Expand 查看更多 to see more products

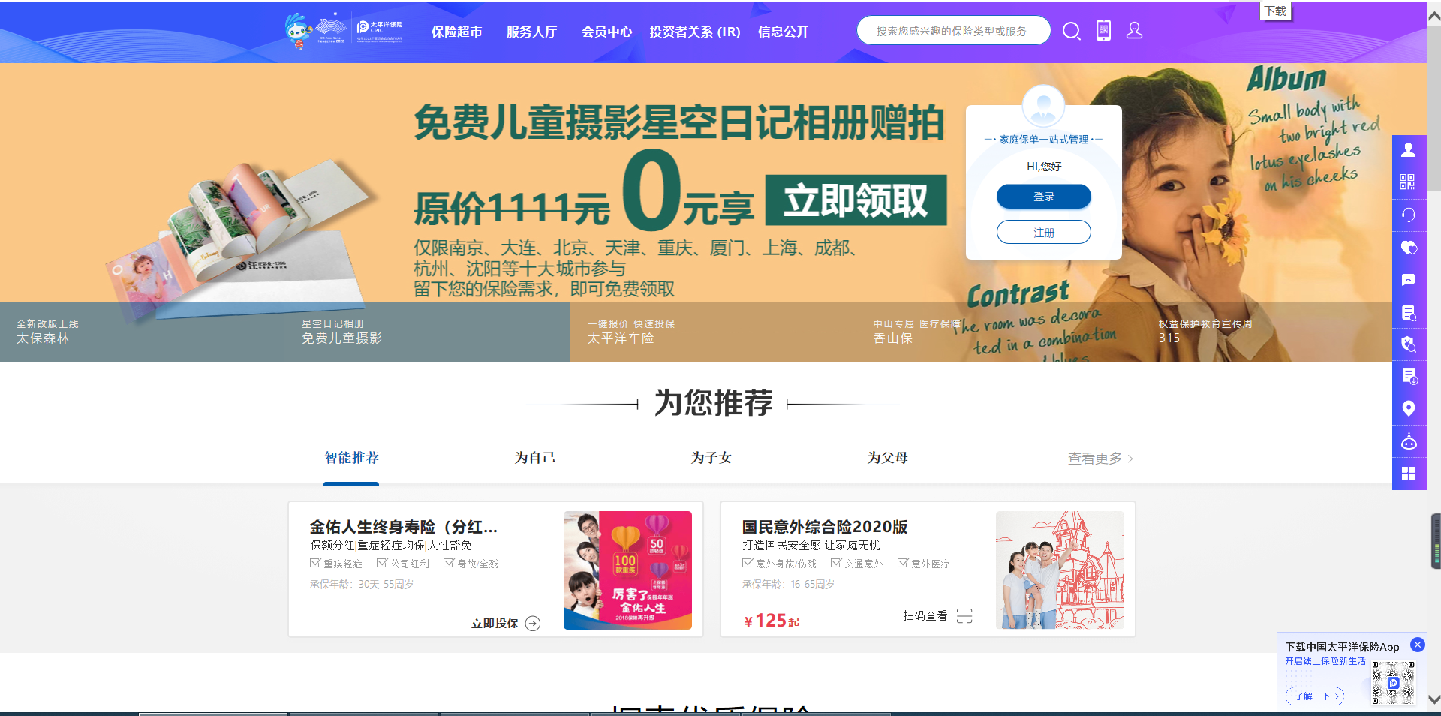pyautogui.click(x=1100, y=459)
